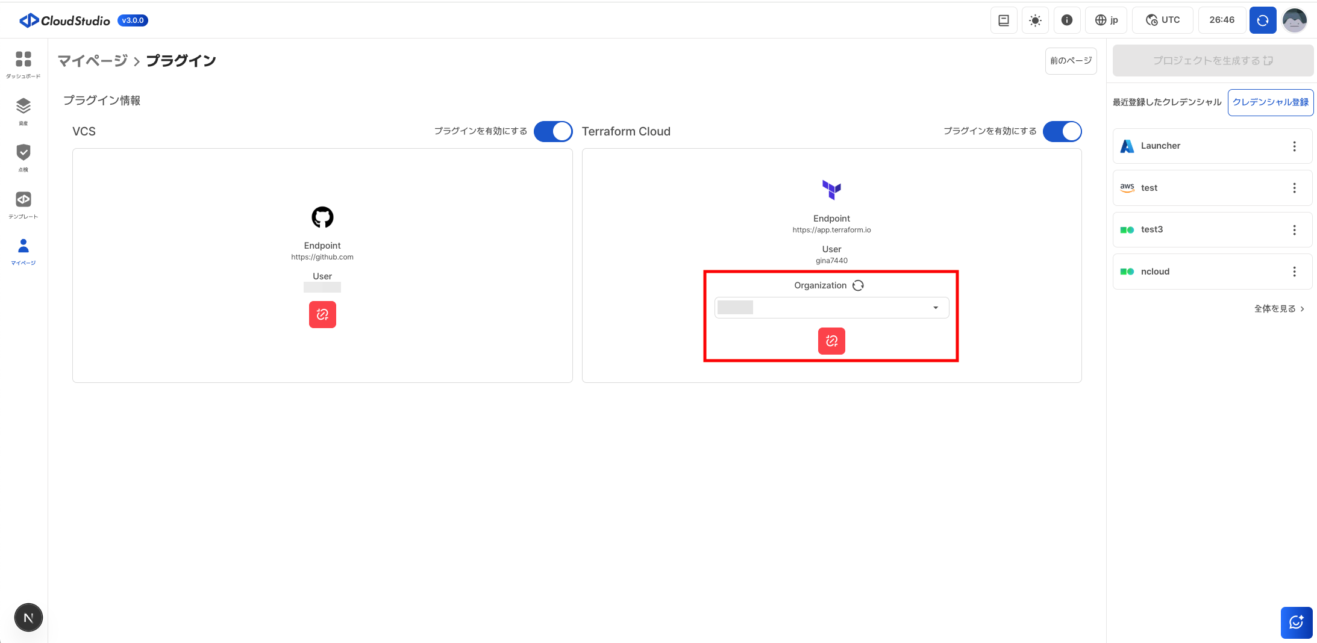Open the UTC timezone selector

[1162, 20]
